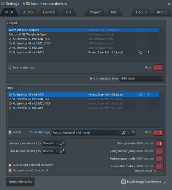The image size is (172, 190).
Task: Switch to the Audio tab
Action: pos(28,12)
